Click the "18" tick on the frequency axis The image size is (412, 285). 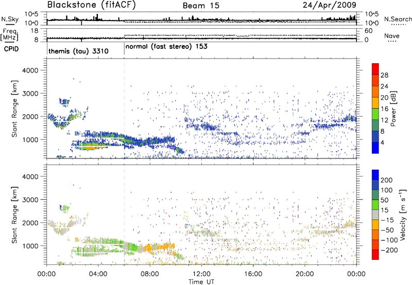(35, 31)
